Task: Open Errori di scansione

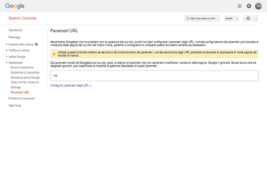Action: click(22, 68)
